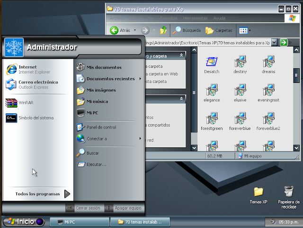Select the destiny installer file
Screen dimensions: 303x228
(x=240, y=64)
